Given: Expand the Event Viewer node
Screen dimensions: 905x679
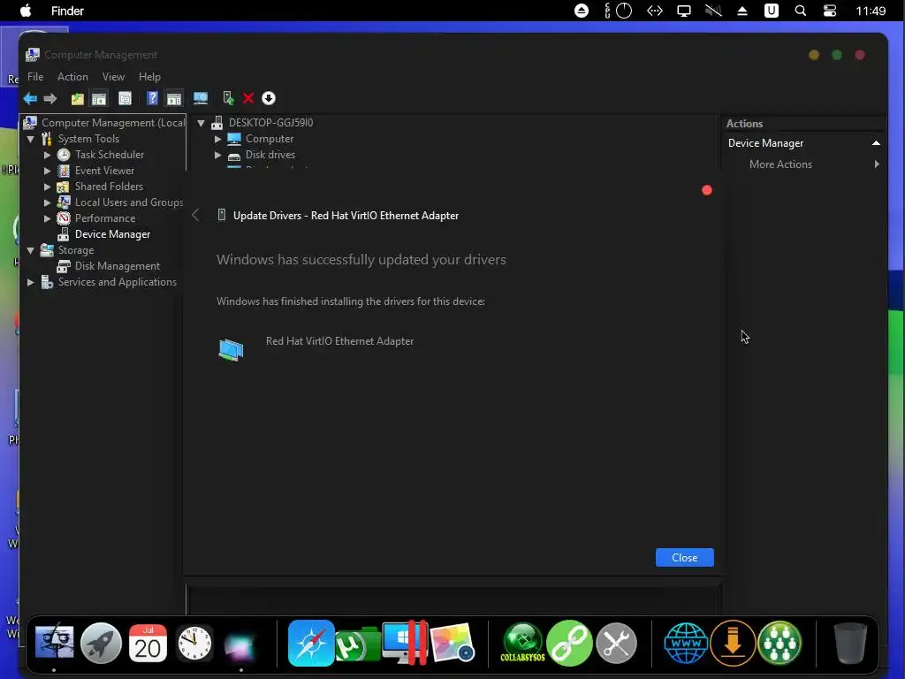Looking at the screenshot, I should 48,171.
